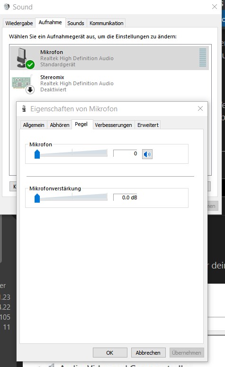The height and width of the screenshot is (367, 225).
Task: Open the Verbesserungen tab
Action: [x=113, y=125]
